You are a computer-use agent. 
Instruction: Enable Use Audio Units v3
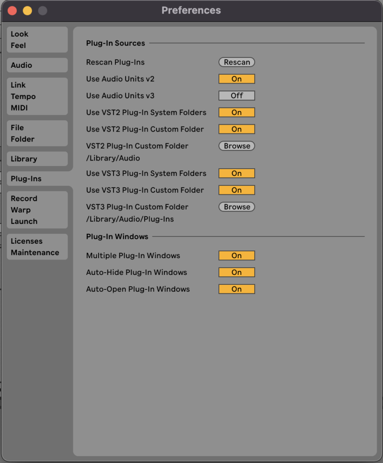pyautogui.click(x=236, y=95)
